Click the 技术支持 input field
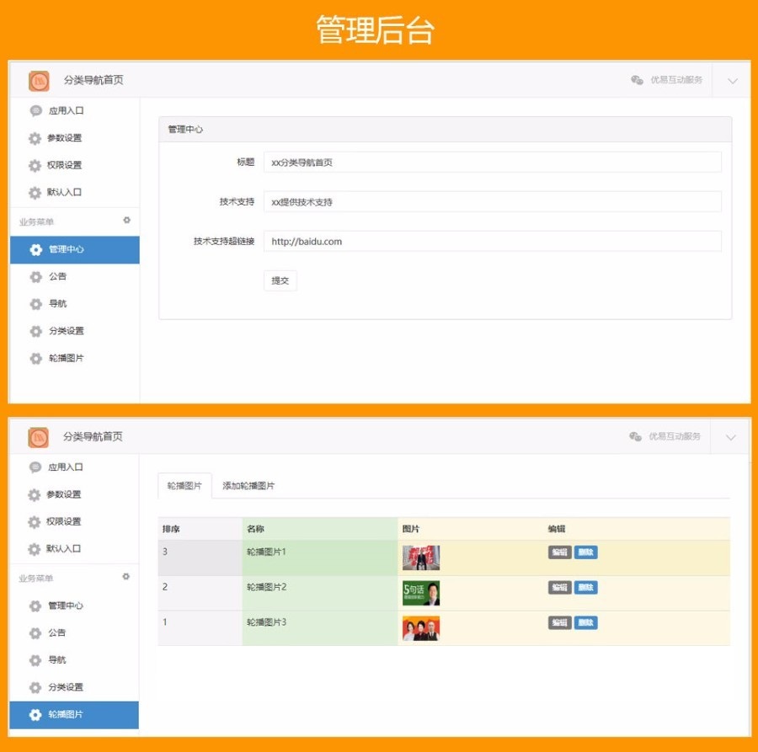This screenshot has height=752, width=758. [x=492, y=201]
